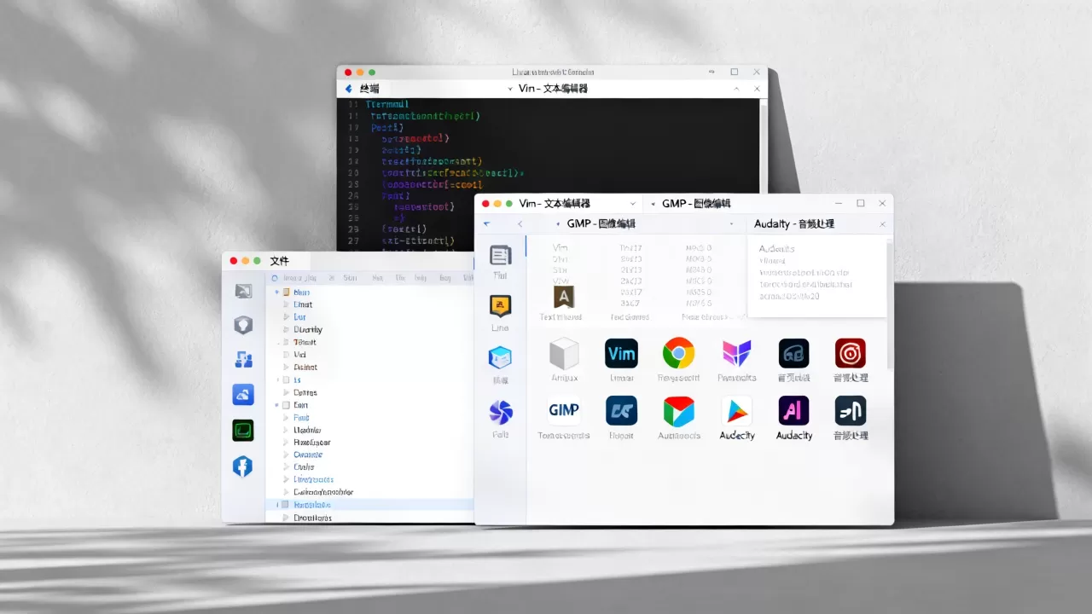Click the blue hexagon f icon in 文件 sidebar
1092x614 pixels.
pos(243,466)
